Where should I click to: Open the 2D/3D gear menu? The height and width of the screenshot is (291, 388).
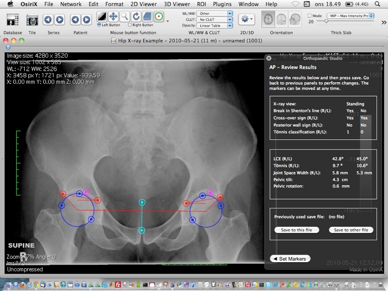pyautogui.click(x=246, y=19)
